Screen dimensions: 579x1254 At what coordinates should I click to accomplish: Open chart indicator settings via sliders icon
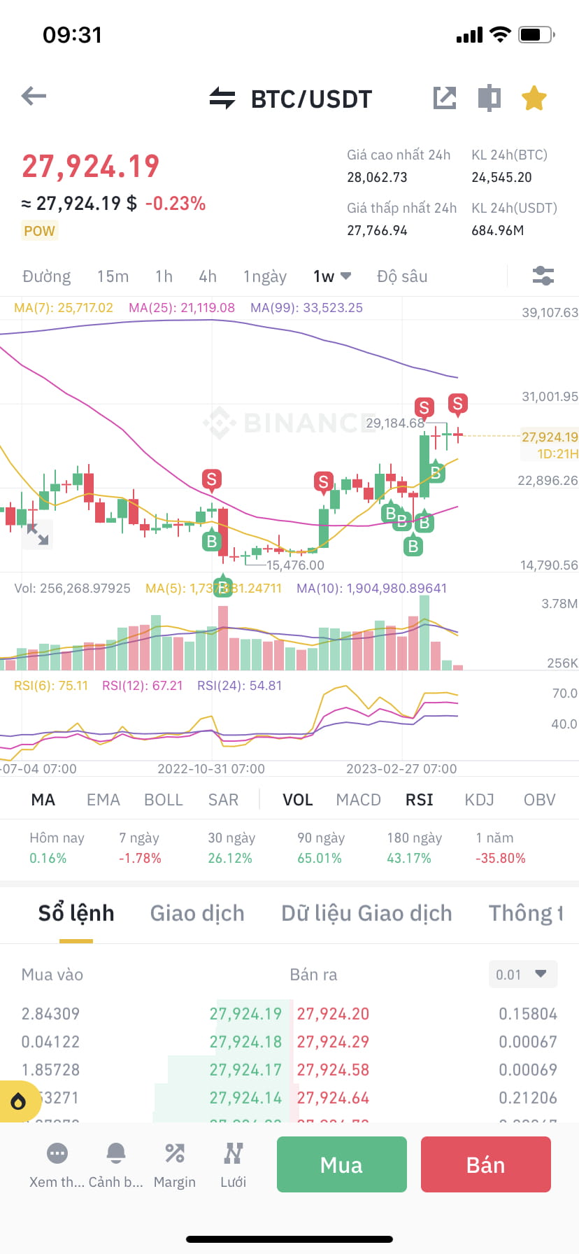tap(543, 276)
